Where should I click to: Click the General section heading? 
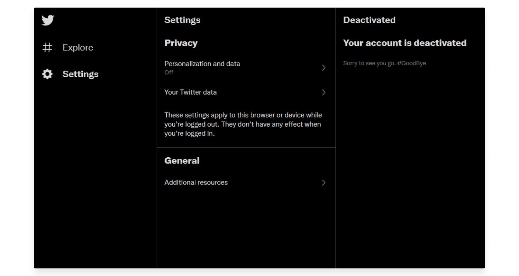click(182, 161)
